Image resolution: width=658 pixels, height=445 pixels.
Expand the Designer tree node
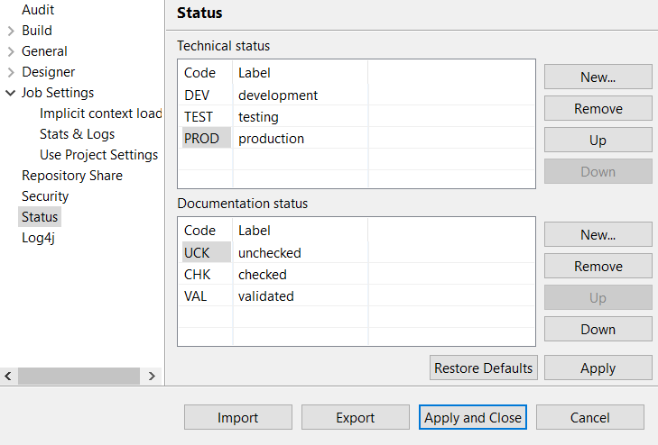pos(11,72)
